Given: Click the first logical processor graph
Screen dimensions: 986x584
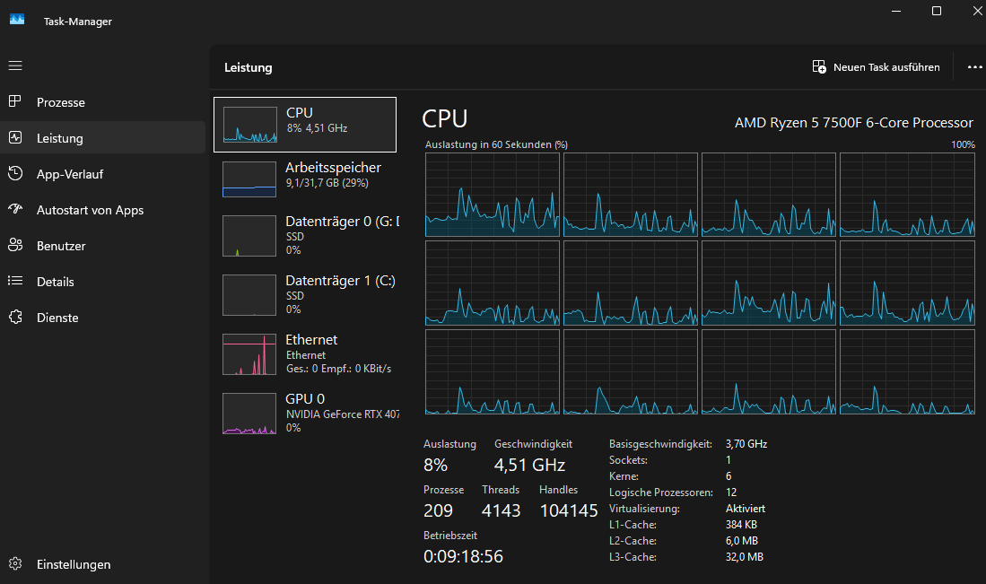Looking at the screenshot, I should [x=493, y=195].
